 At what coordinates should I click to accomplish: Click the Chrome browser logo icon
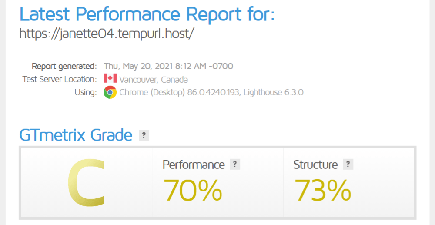coord(110,92)
